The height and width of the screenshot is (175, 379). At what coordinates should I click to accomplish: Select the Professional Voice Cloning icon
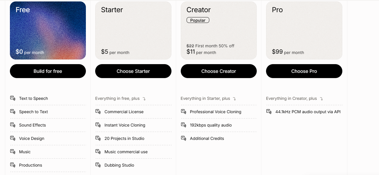pyautogui.click(x=184, y=112)
